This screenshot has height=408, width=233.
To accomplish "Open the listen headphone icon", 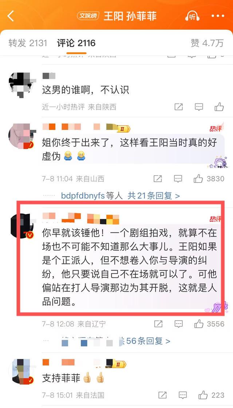I will [192, 16].
